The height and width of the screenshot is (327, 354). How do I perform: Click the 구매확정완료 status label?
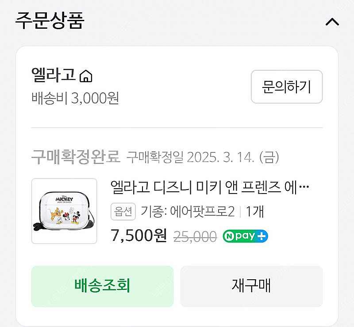click(x=76, y=156)
